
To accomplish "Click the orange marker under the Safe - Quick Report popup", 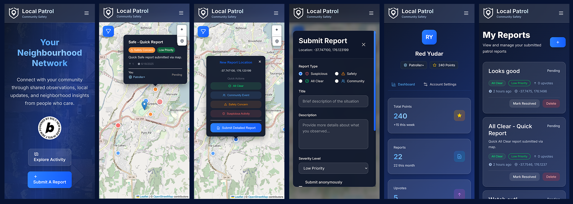I will click(x=155, y=89).
